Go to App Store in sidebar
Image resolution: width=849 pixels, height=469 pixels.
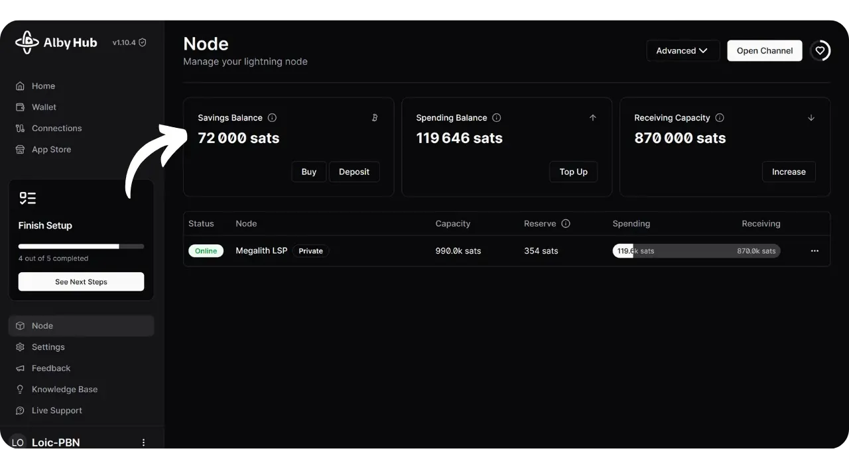[x=51, y=150]
